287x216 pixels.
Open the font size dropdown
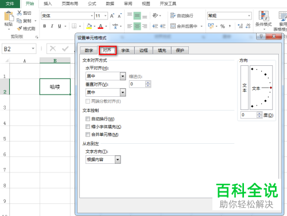click(x=106, y=16)
